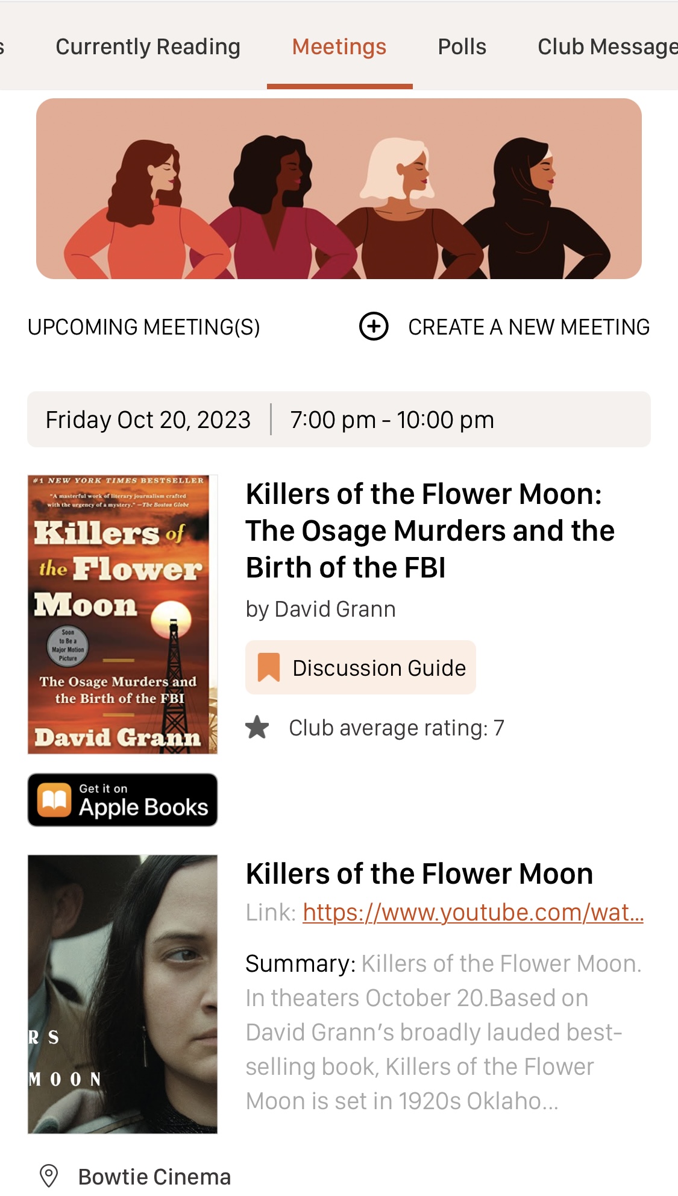
Task: Go to the Club Messages tab
Action: (x=606, y=47)
